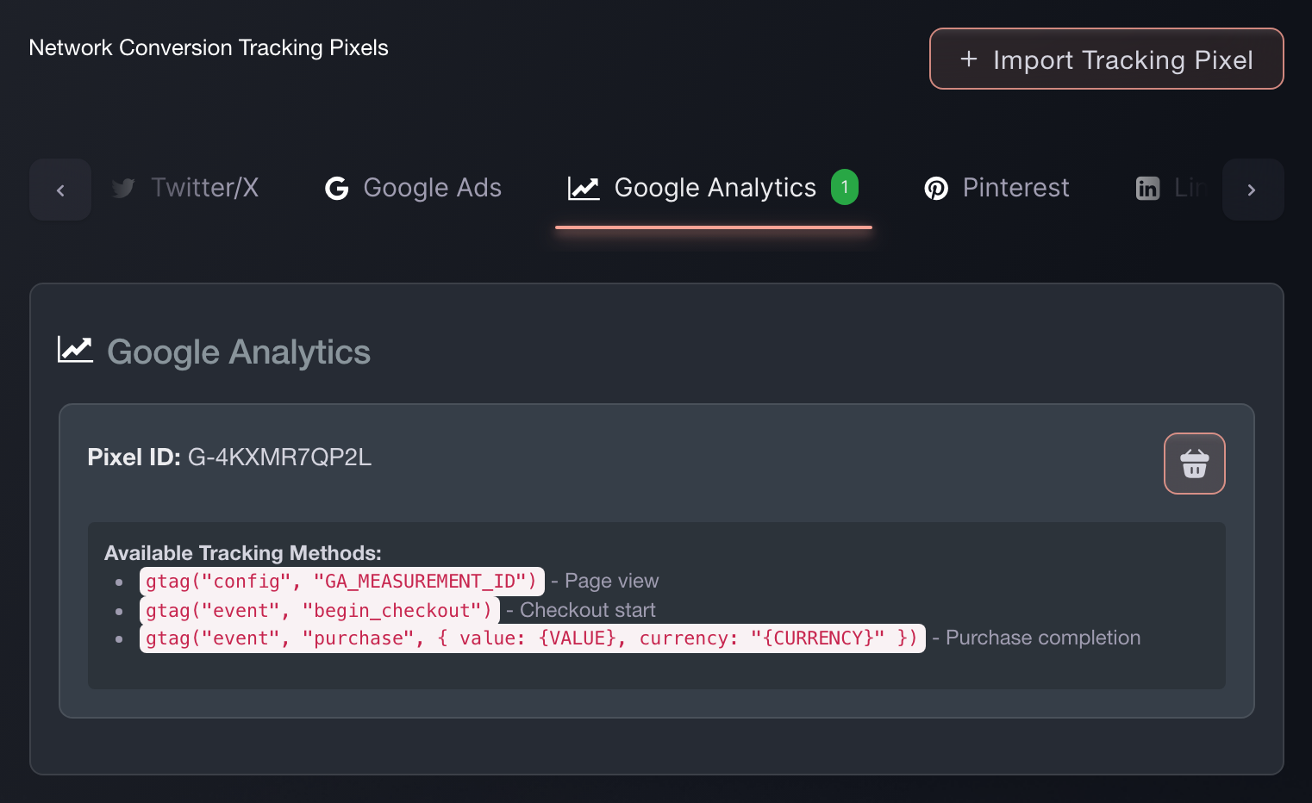Click the gtag config GA_MEASUREMENT_ID code snippet

pyautogui.click(x=341, y=582)
